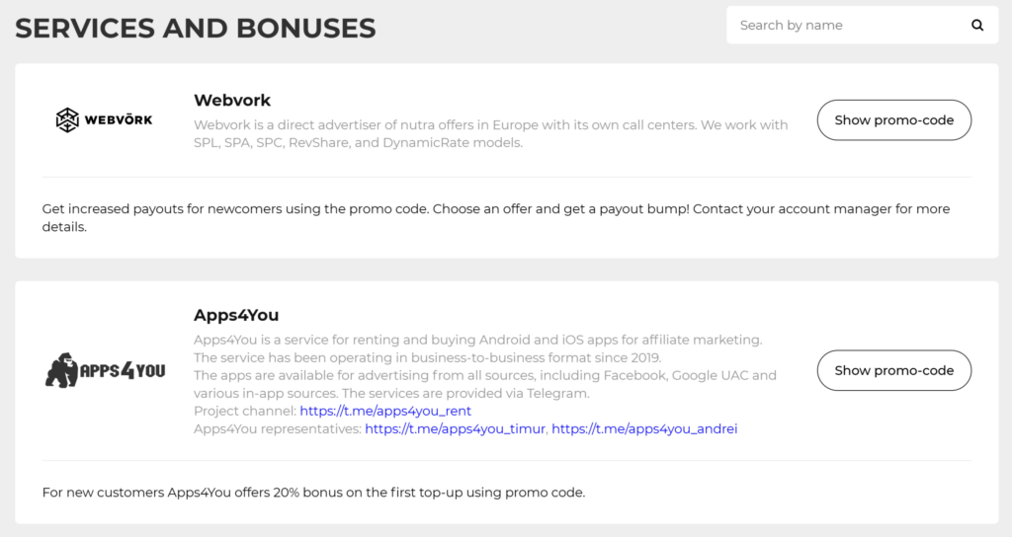Click the 'Apps4You representatives:' label

(278, 428)
